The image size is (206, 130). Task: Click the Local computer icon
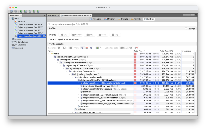point(13,18)
